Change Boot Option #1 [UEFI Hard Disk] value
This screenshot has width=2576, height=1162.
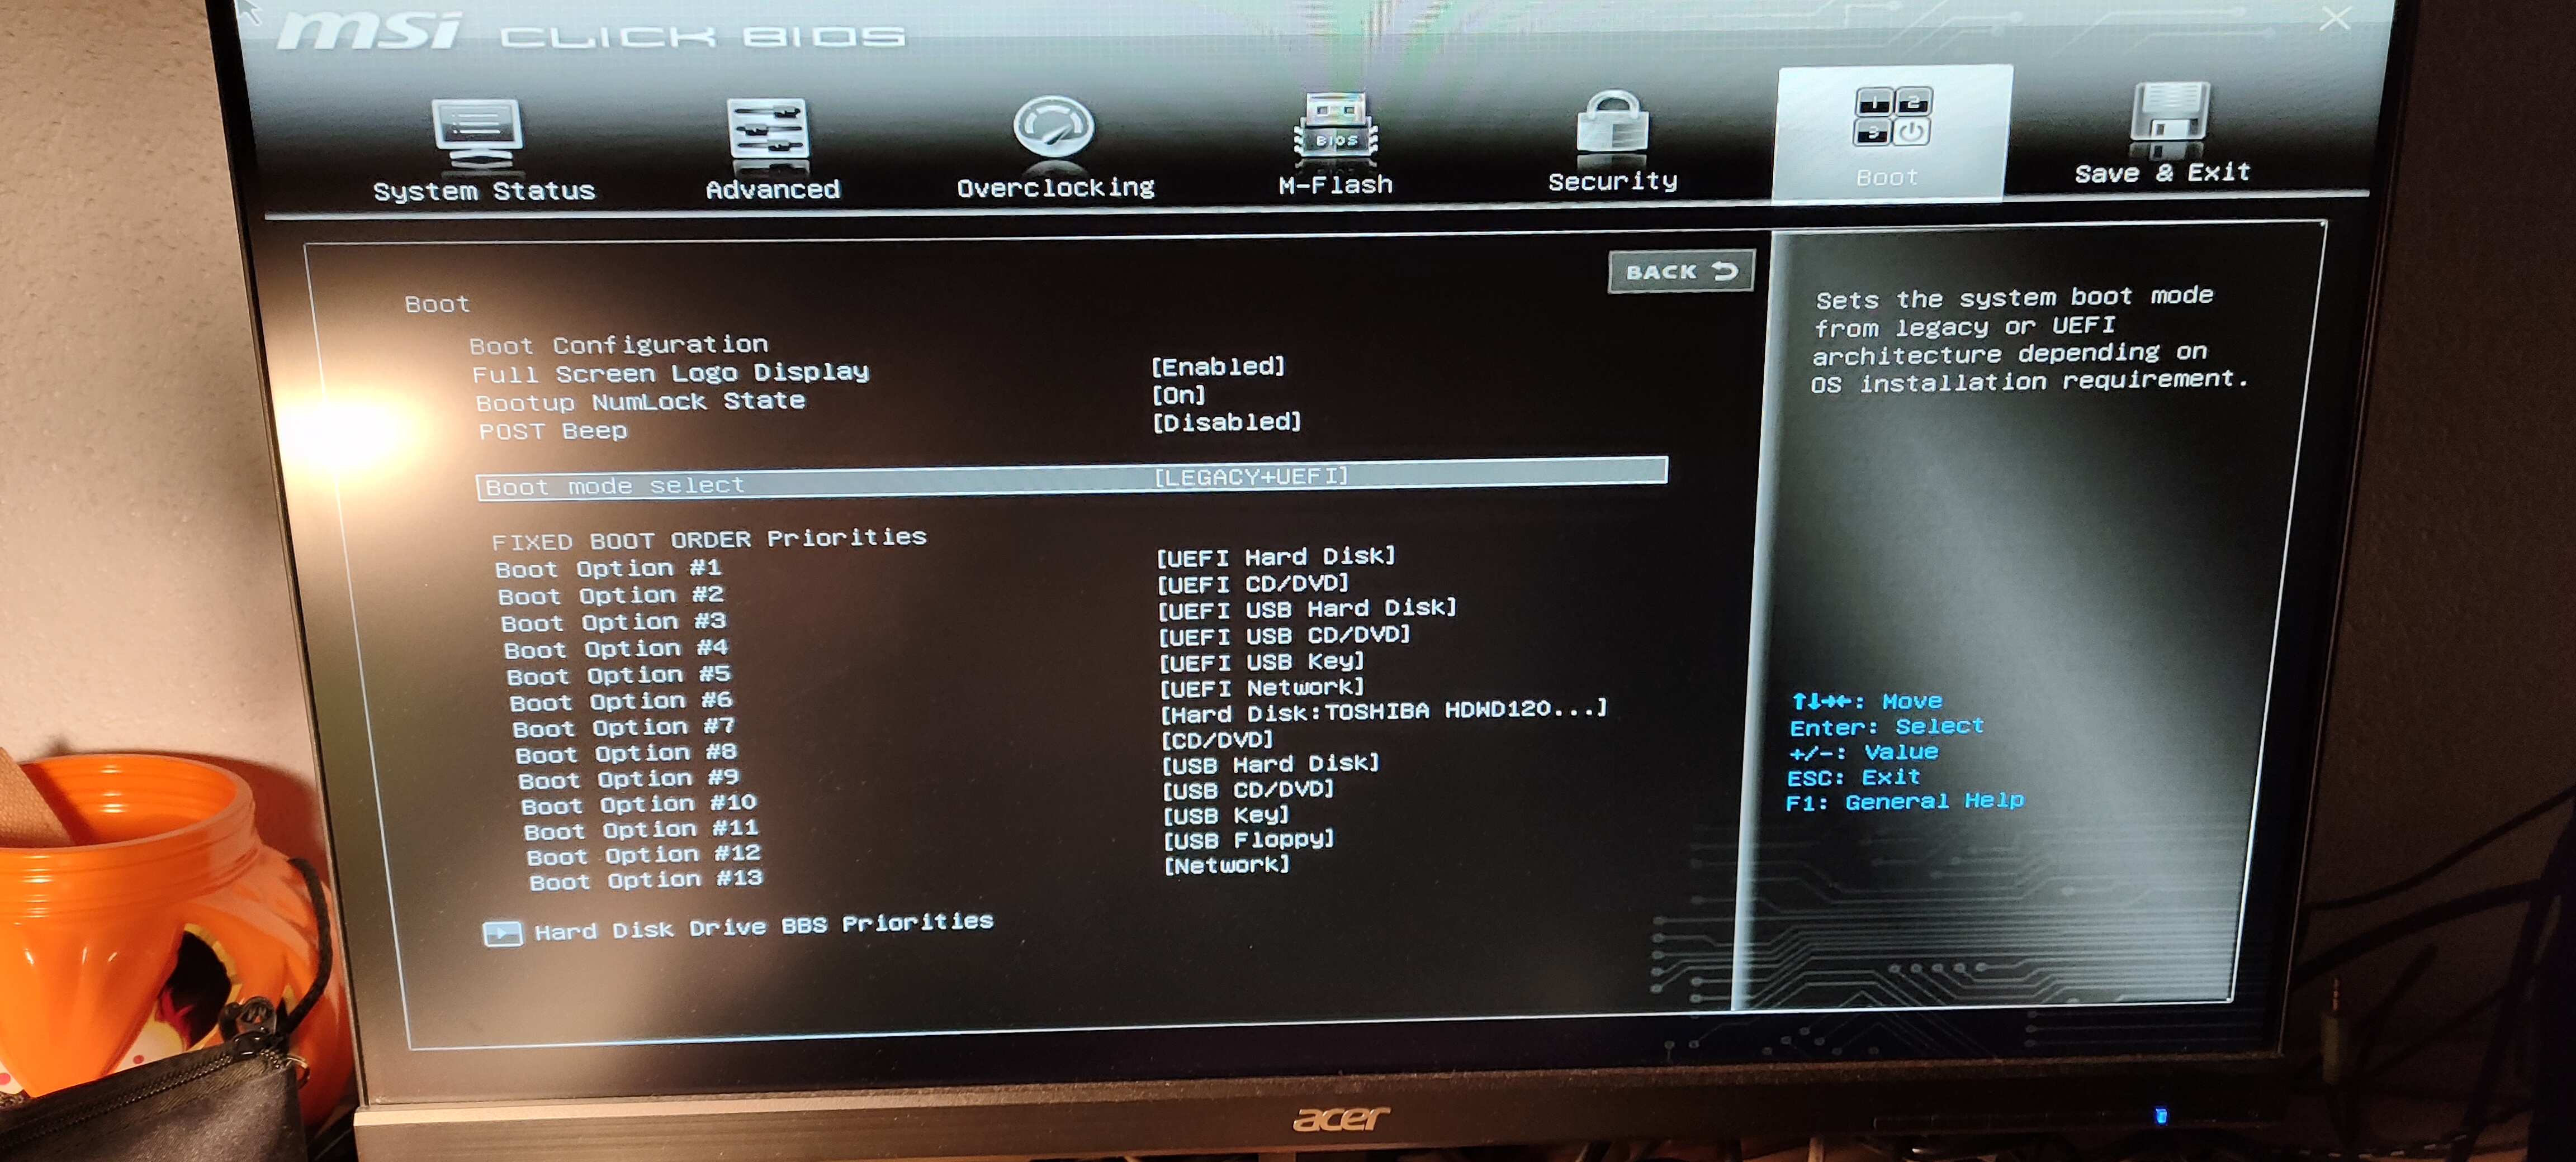point(1275,556)
